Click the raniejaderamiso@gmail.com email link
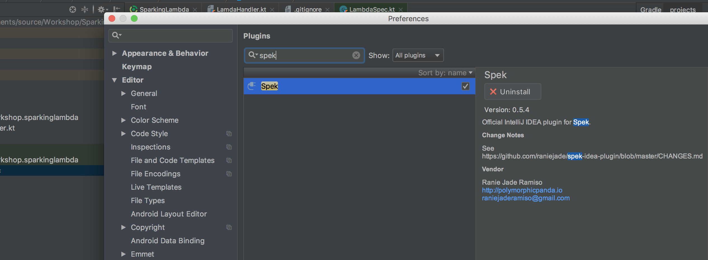This screenshot has width=708, height=260. click(525, 198)
